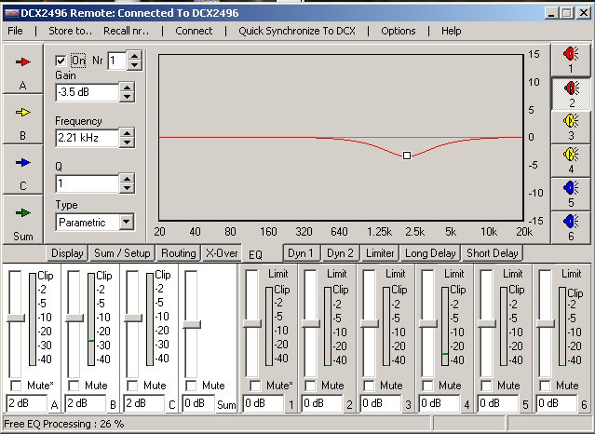
Task: Mute output channel 2
Action: pyautogui.click(x=310, y=386)
